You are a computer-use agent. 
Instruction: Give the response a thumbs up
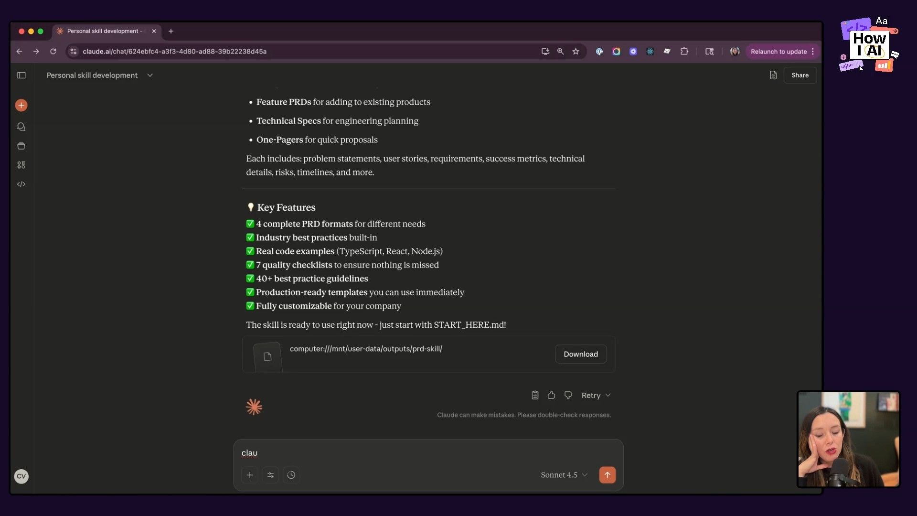point(551,395)
